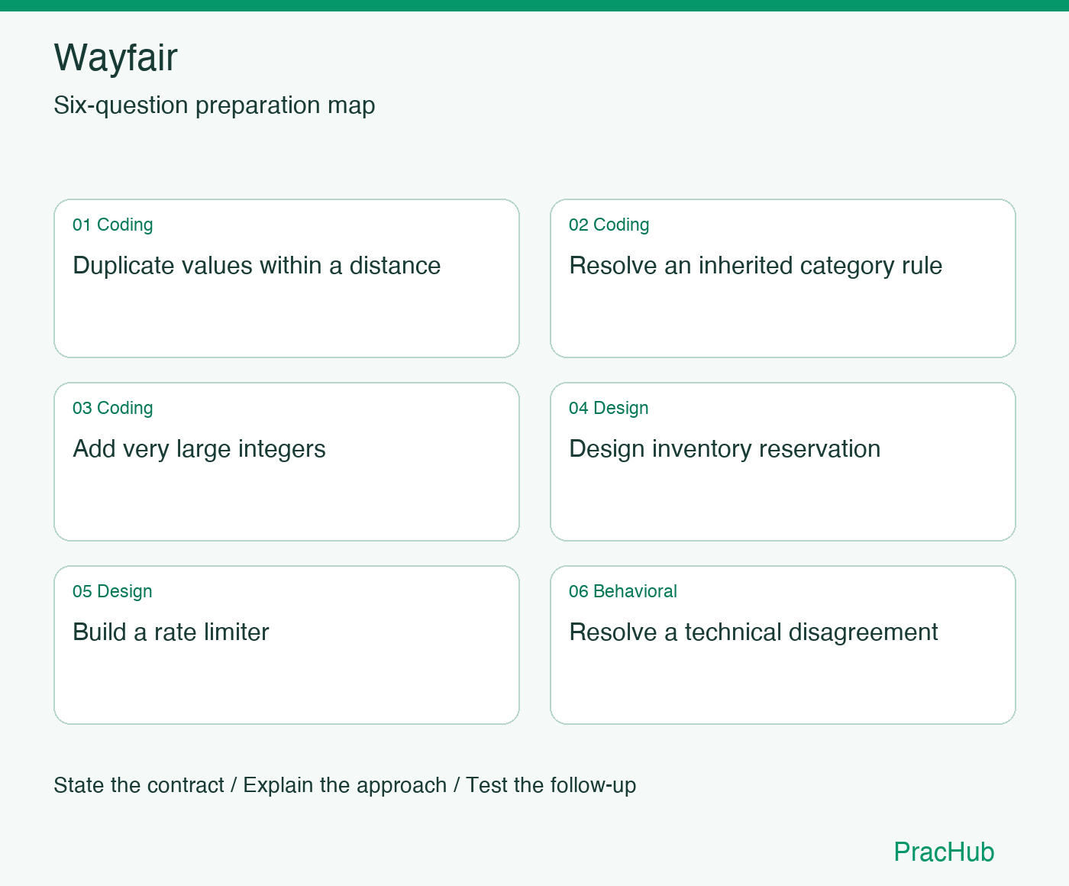1069x886 pixels.
Task: Click the 'Wayfair' heading
Action: click(x=116, y=58)
